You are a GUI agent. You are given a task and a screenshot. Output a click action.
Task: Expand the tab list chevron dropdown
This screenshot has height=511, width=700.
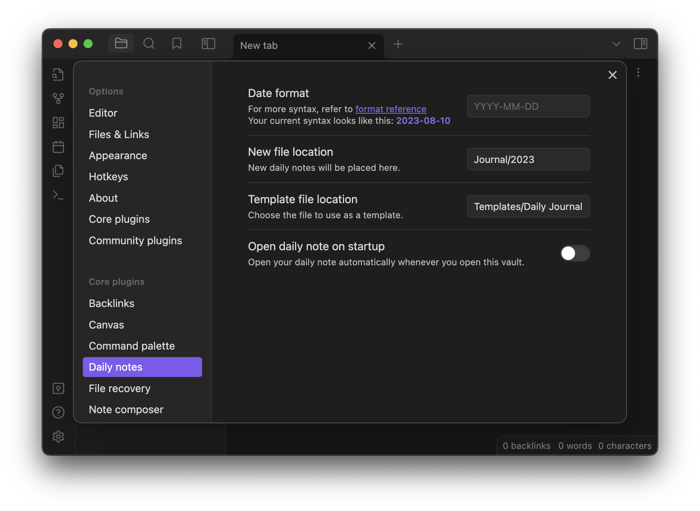[x=616, y=44]
